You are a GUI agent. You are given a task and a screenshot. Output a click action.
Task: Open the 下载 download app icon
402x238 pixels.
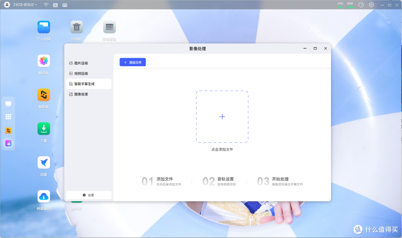44,129
